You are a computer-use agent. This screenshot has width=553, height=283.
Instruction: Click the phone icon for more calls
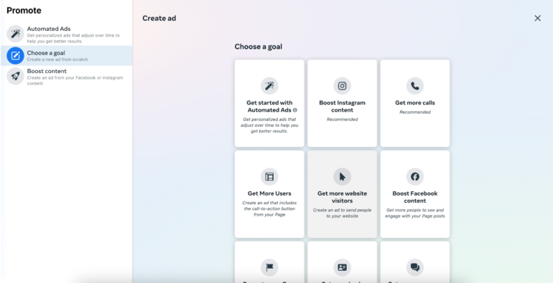(415, 86)
